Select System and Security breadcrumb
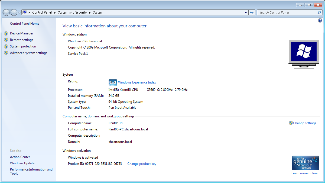 pos(72,12)
